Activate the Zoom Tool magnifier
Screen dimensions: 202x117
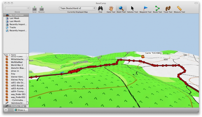121,9
